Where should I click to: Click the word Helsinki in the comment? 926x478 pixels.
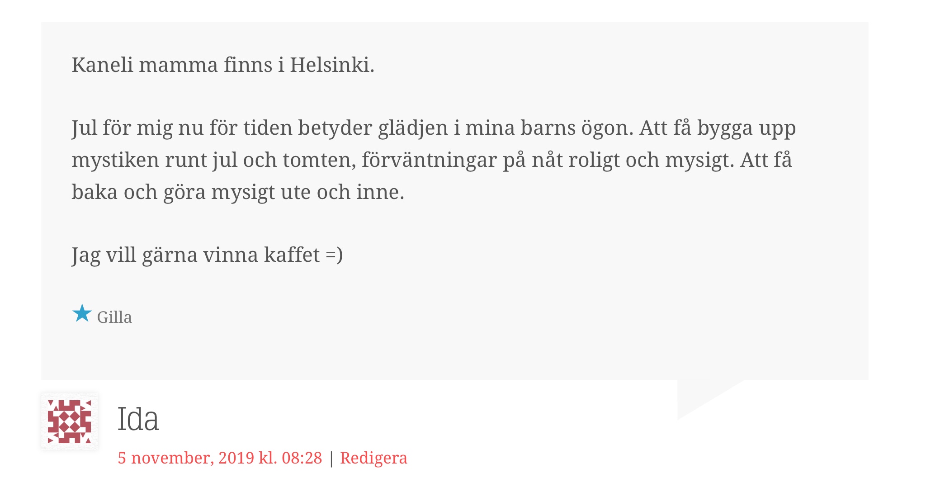pyautogui.click(x=331, y=65)
